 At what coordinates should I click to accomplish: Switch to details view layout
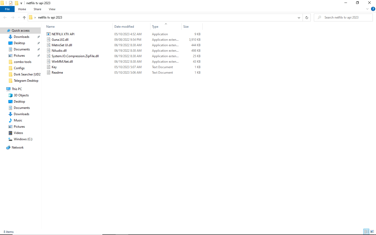click(366, 232)
